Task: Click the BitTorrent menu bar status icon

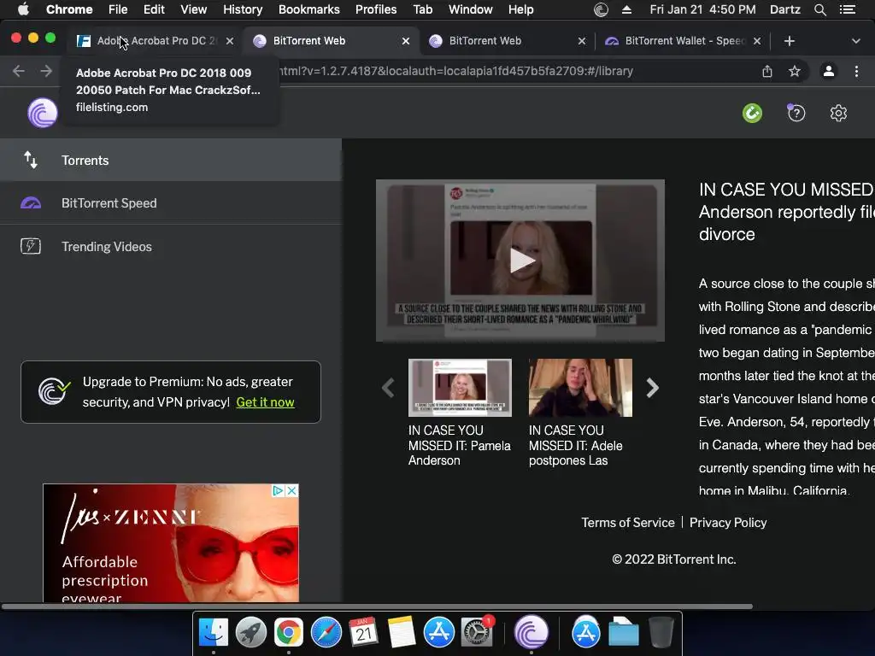Action: (601, 9)
